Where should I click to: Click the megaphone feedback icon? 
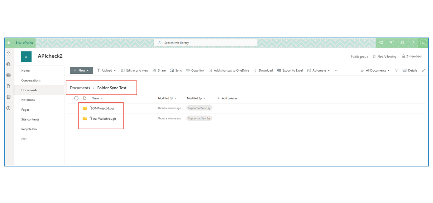click(x=381, y=42)
